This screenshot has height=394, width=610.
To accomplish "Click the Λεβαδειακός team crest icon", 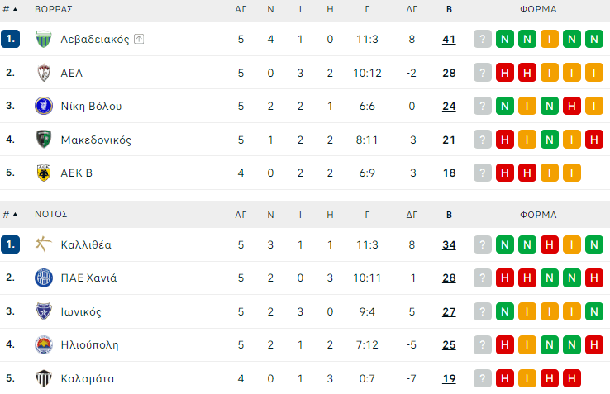I will point(44,39).
